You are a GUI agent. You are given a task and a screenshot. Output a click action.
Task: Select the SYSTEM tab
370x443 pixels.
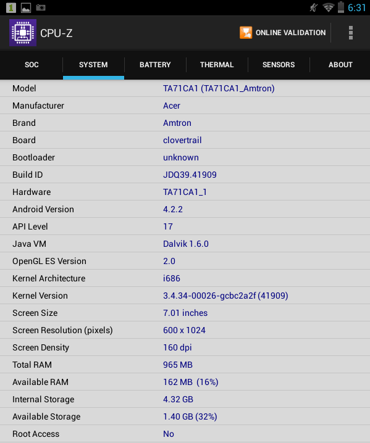point(93,65)
